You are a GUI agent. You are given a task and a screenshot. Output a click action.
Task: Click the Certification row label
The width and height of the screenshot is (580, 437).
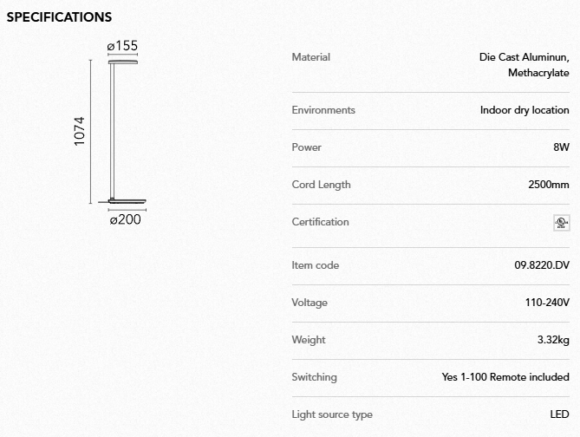(x=321, y=222)
